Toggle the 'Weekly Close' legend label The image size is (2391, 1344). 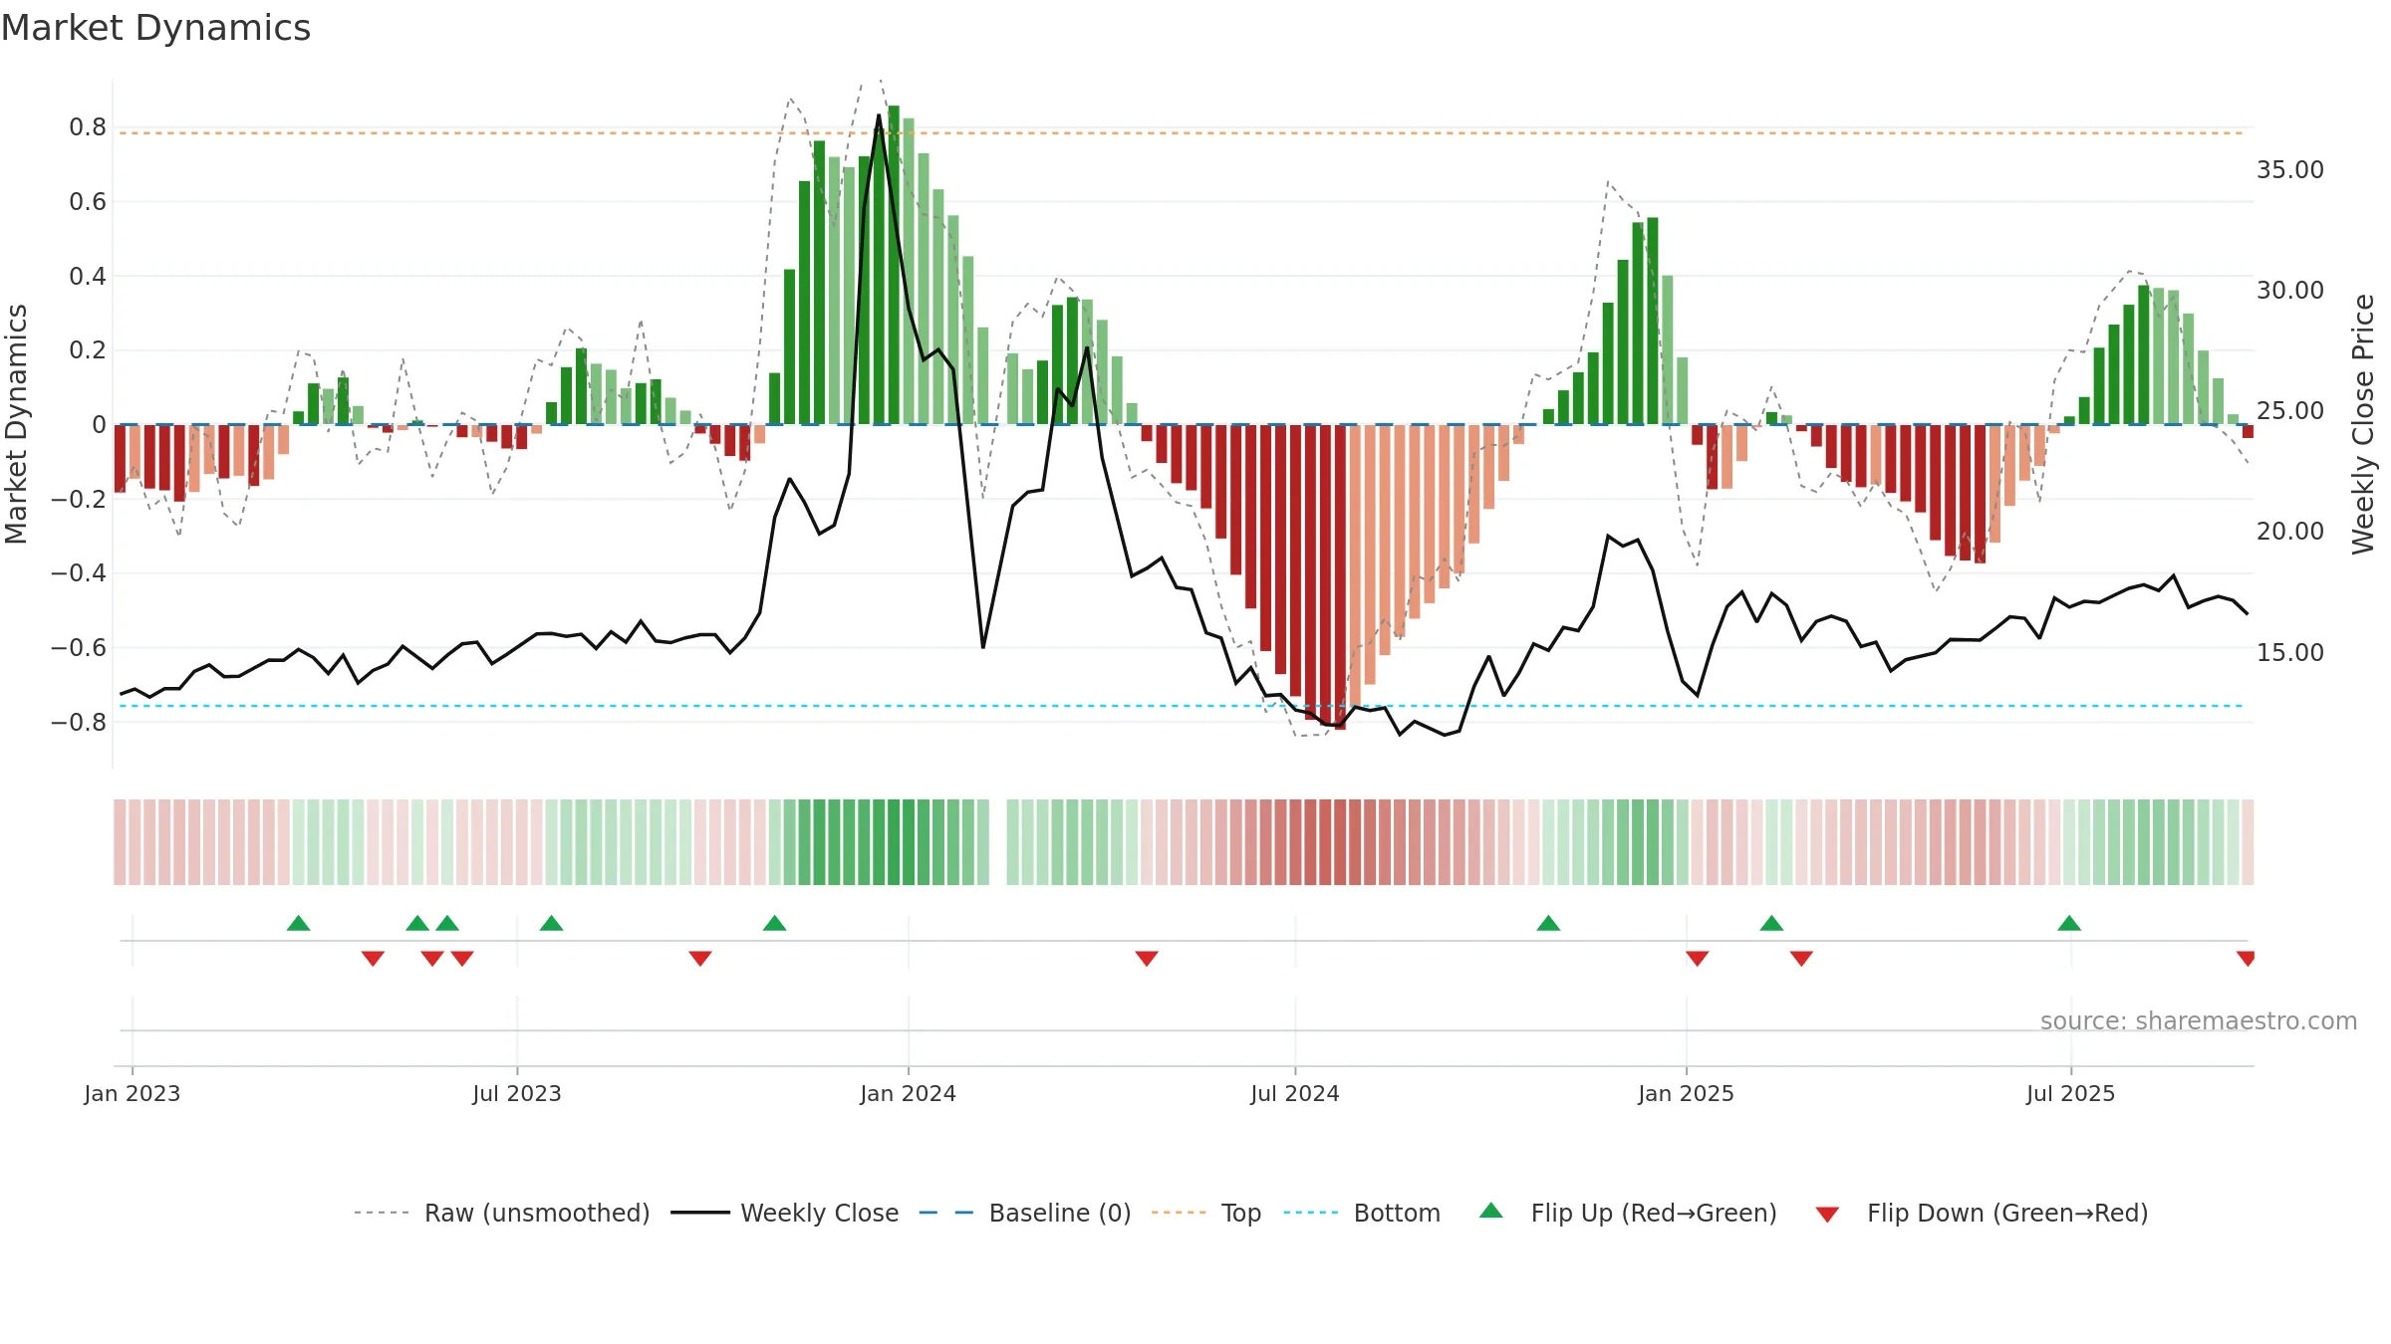point(820,1213)
